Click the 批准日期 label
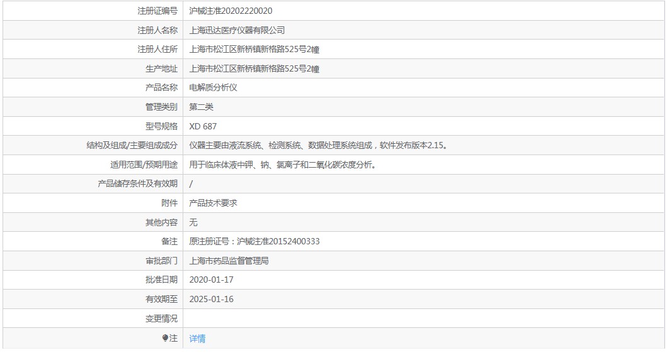 click(x=162, y=280)
